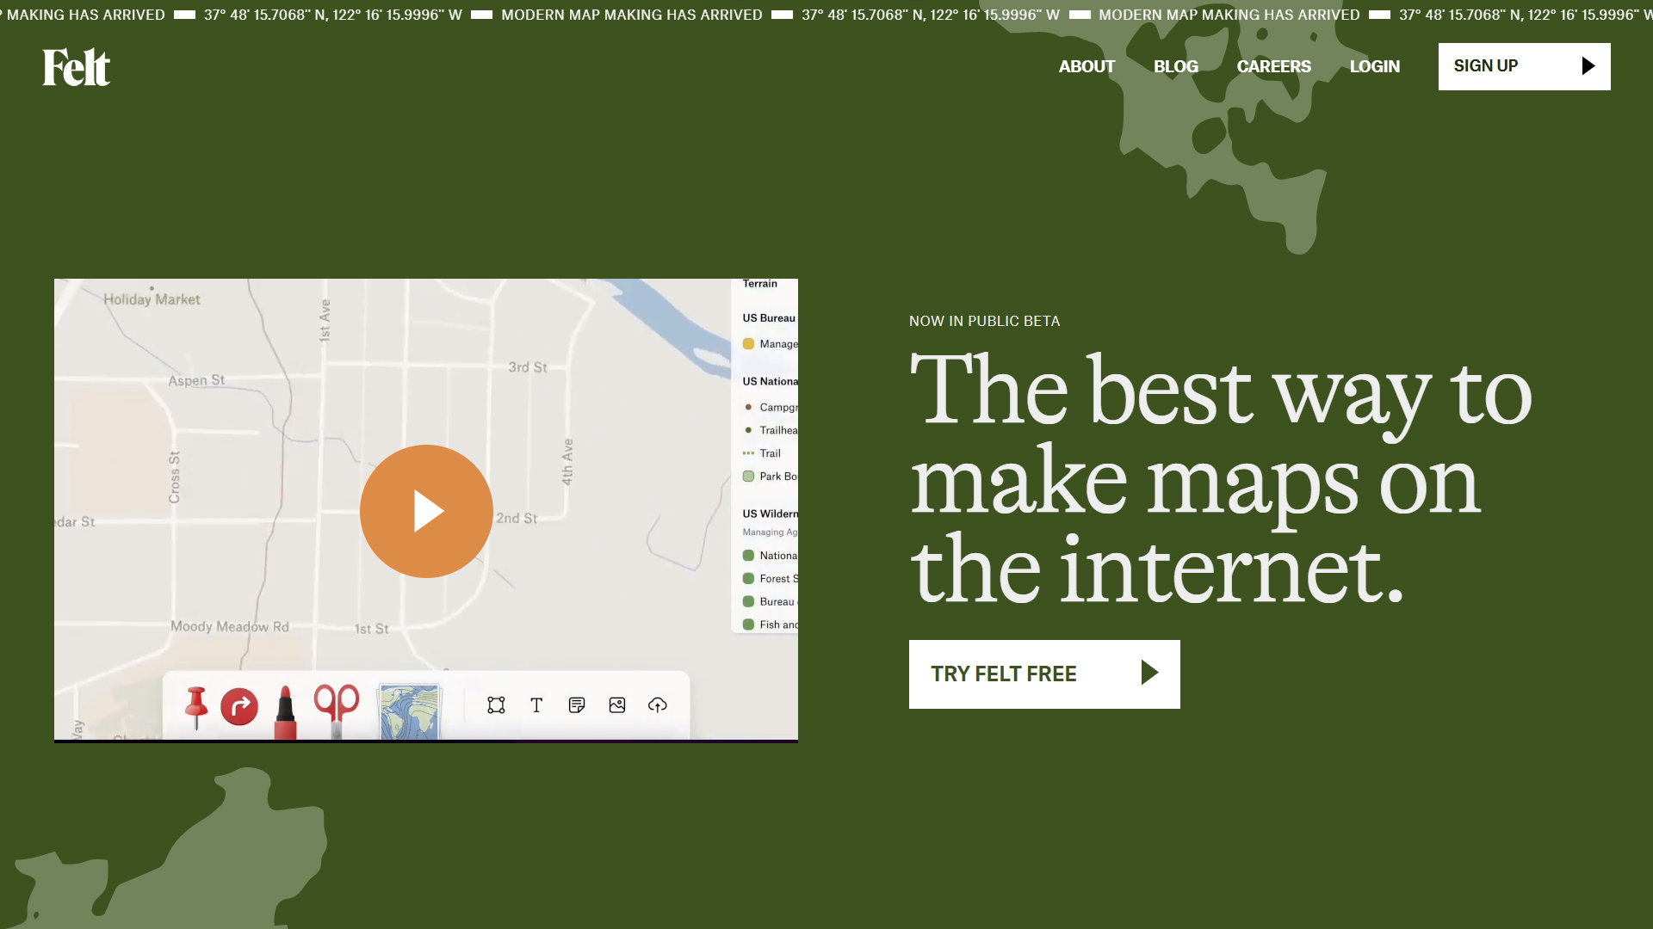Click the 'Aspen St' map label
Viewport: 1653px width, 929px height.
(x=196, y=380)
